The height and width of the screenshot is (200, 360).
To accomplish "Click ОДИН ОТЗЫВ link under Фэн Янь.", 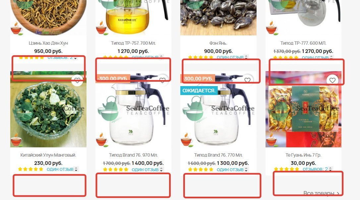I will [x=230, y=57].
